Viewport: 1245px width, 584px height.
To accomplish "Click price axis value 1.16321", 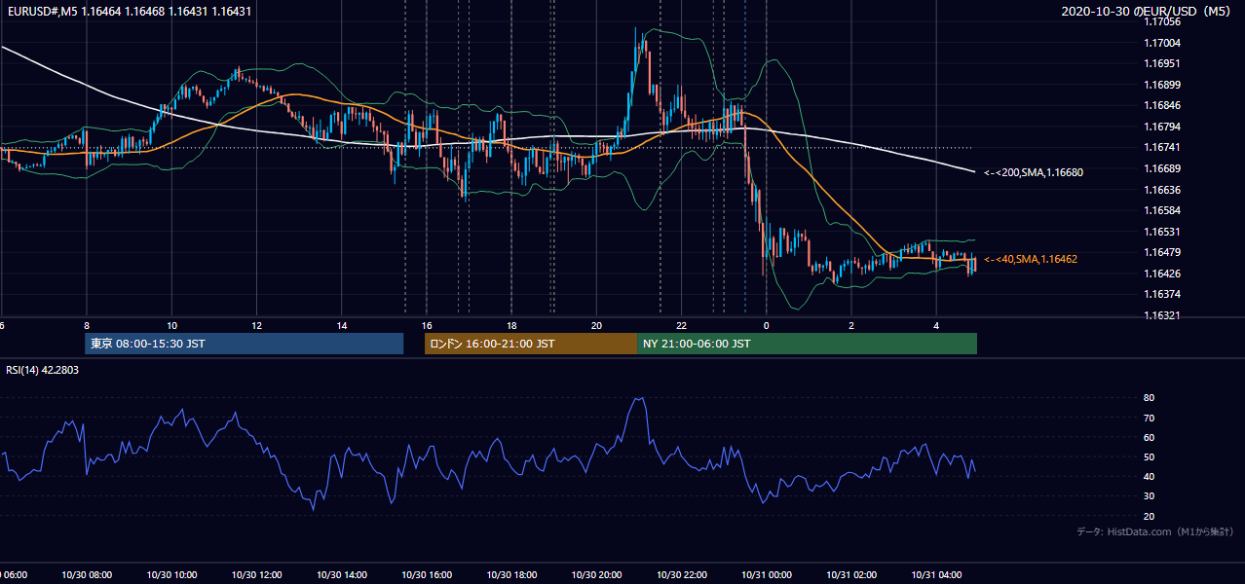I will click(1162, 315).
